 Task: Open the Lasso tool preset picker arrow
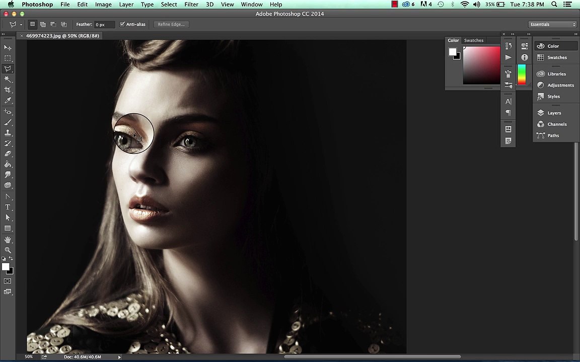tap(21, 25)
